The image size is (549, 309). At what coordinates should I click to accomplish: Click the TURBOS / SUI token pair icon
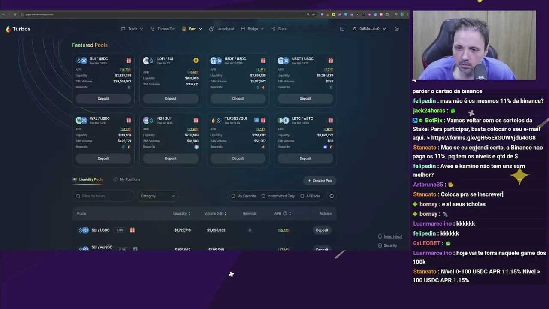[216, 120]
